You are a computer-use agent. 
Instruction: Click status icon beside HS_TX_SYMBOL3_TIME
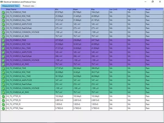tap(3, 40)
